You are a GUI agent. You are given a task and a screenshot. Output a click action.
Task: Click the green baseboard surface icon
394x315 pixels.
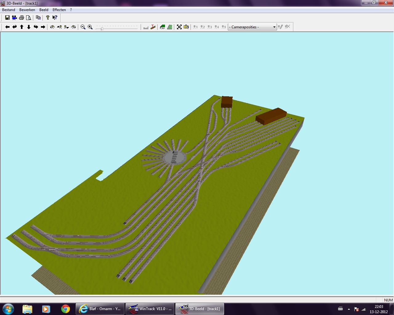163,27
